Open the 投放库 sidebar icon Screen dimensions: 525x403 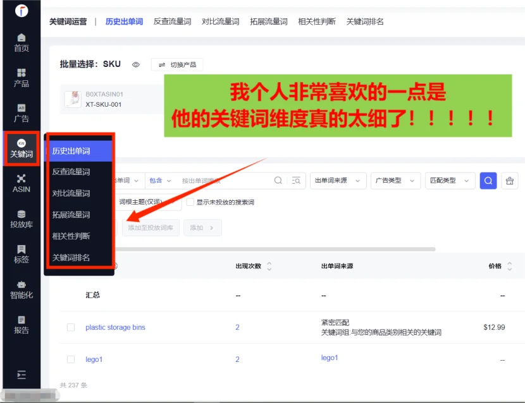(x=22, y=219)
